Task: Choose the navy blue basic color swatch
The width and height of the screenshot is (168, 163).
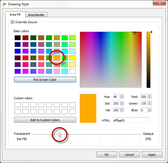Action: pos(18,44)
